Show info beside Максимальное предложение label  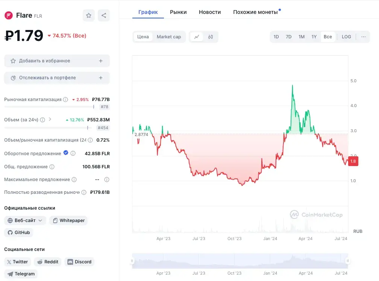click(74, 180)
